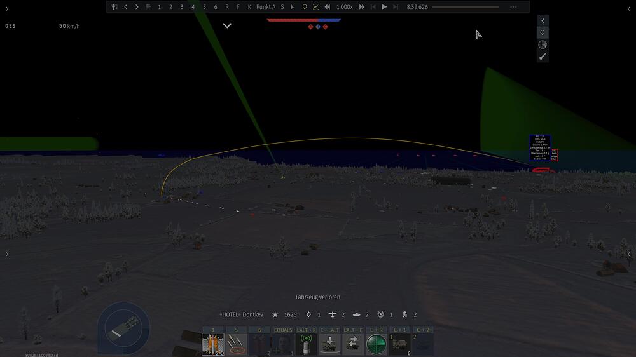Select action slot 6 icon
The width and height of the screenshot is (636, 357).
tap(259, 344)
